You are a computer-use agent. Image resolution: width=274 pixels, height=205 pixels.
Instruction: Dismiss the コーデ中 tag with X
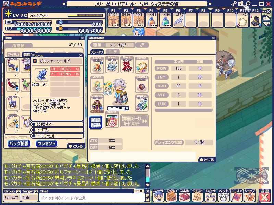click(127, 108)
